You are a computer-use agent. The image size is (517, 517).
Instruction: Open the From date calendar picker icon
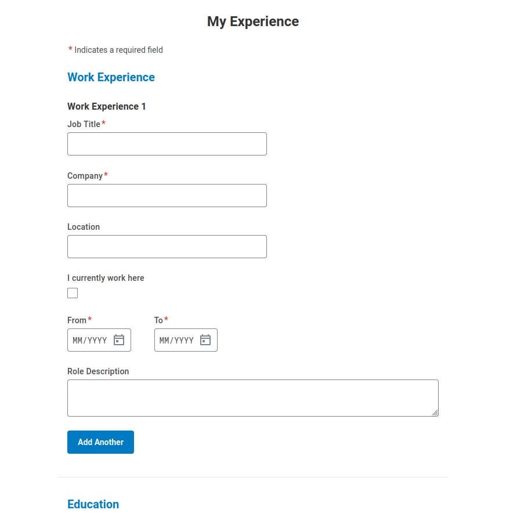pos(119,340)
